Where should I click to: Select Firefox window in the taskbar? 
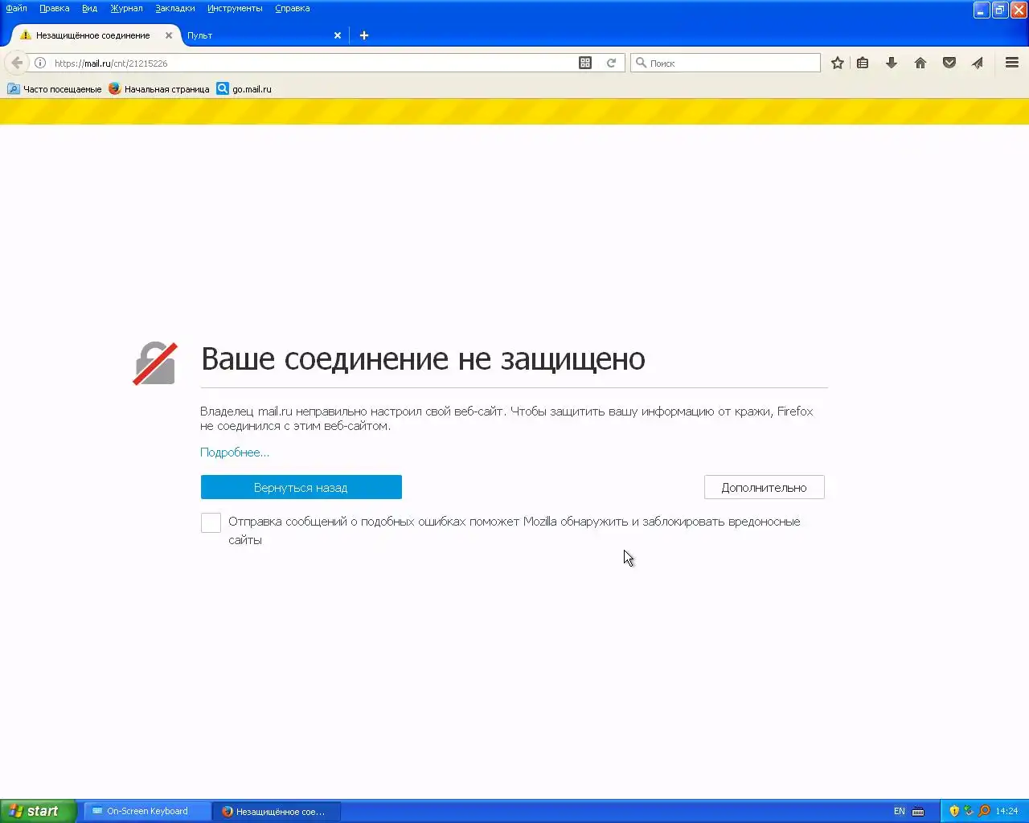[x=277, y=811]
